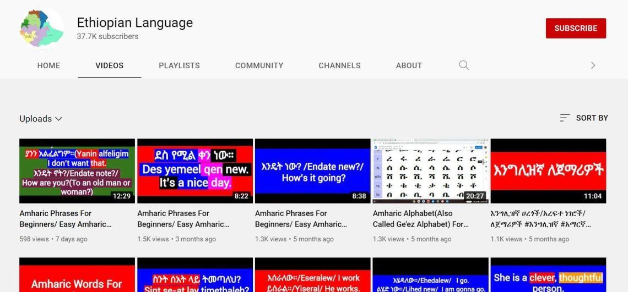This screenshot has height=292, width=628.
Task: Expand the Uploads dropdown
Action: (41, 119)
